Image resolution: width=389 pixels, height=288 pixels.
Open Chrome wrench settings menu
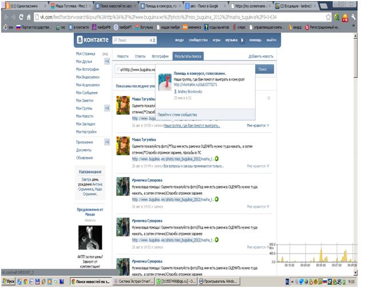354,17
